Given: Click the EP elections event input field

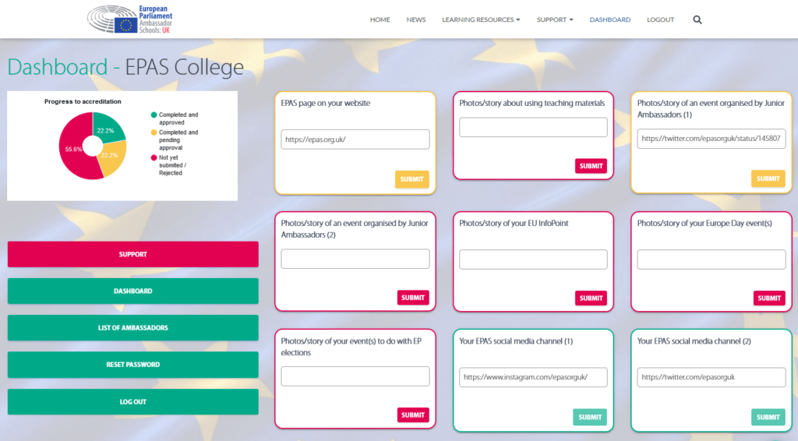Looking at the screenshot, I should pos(355,376).
